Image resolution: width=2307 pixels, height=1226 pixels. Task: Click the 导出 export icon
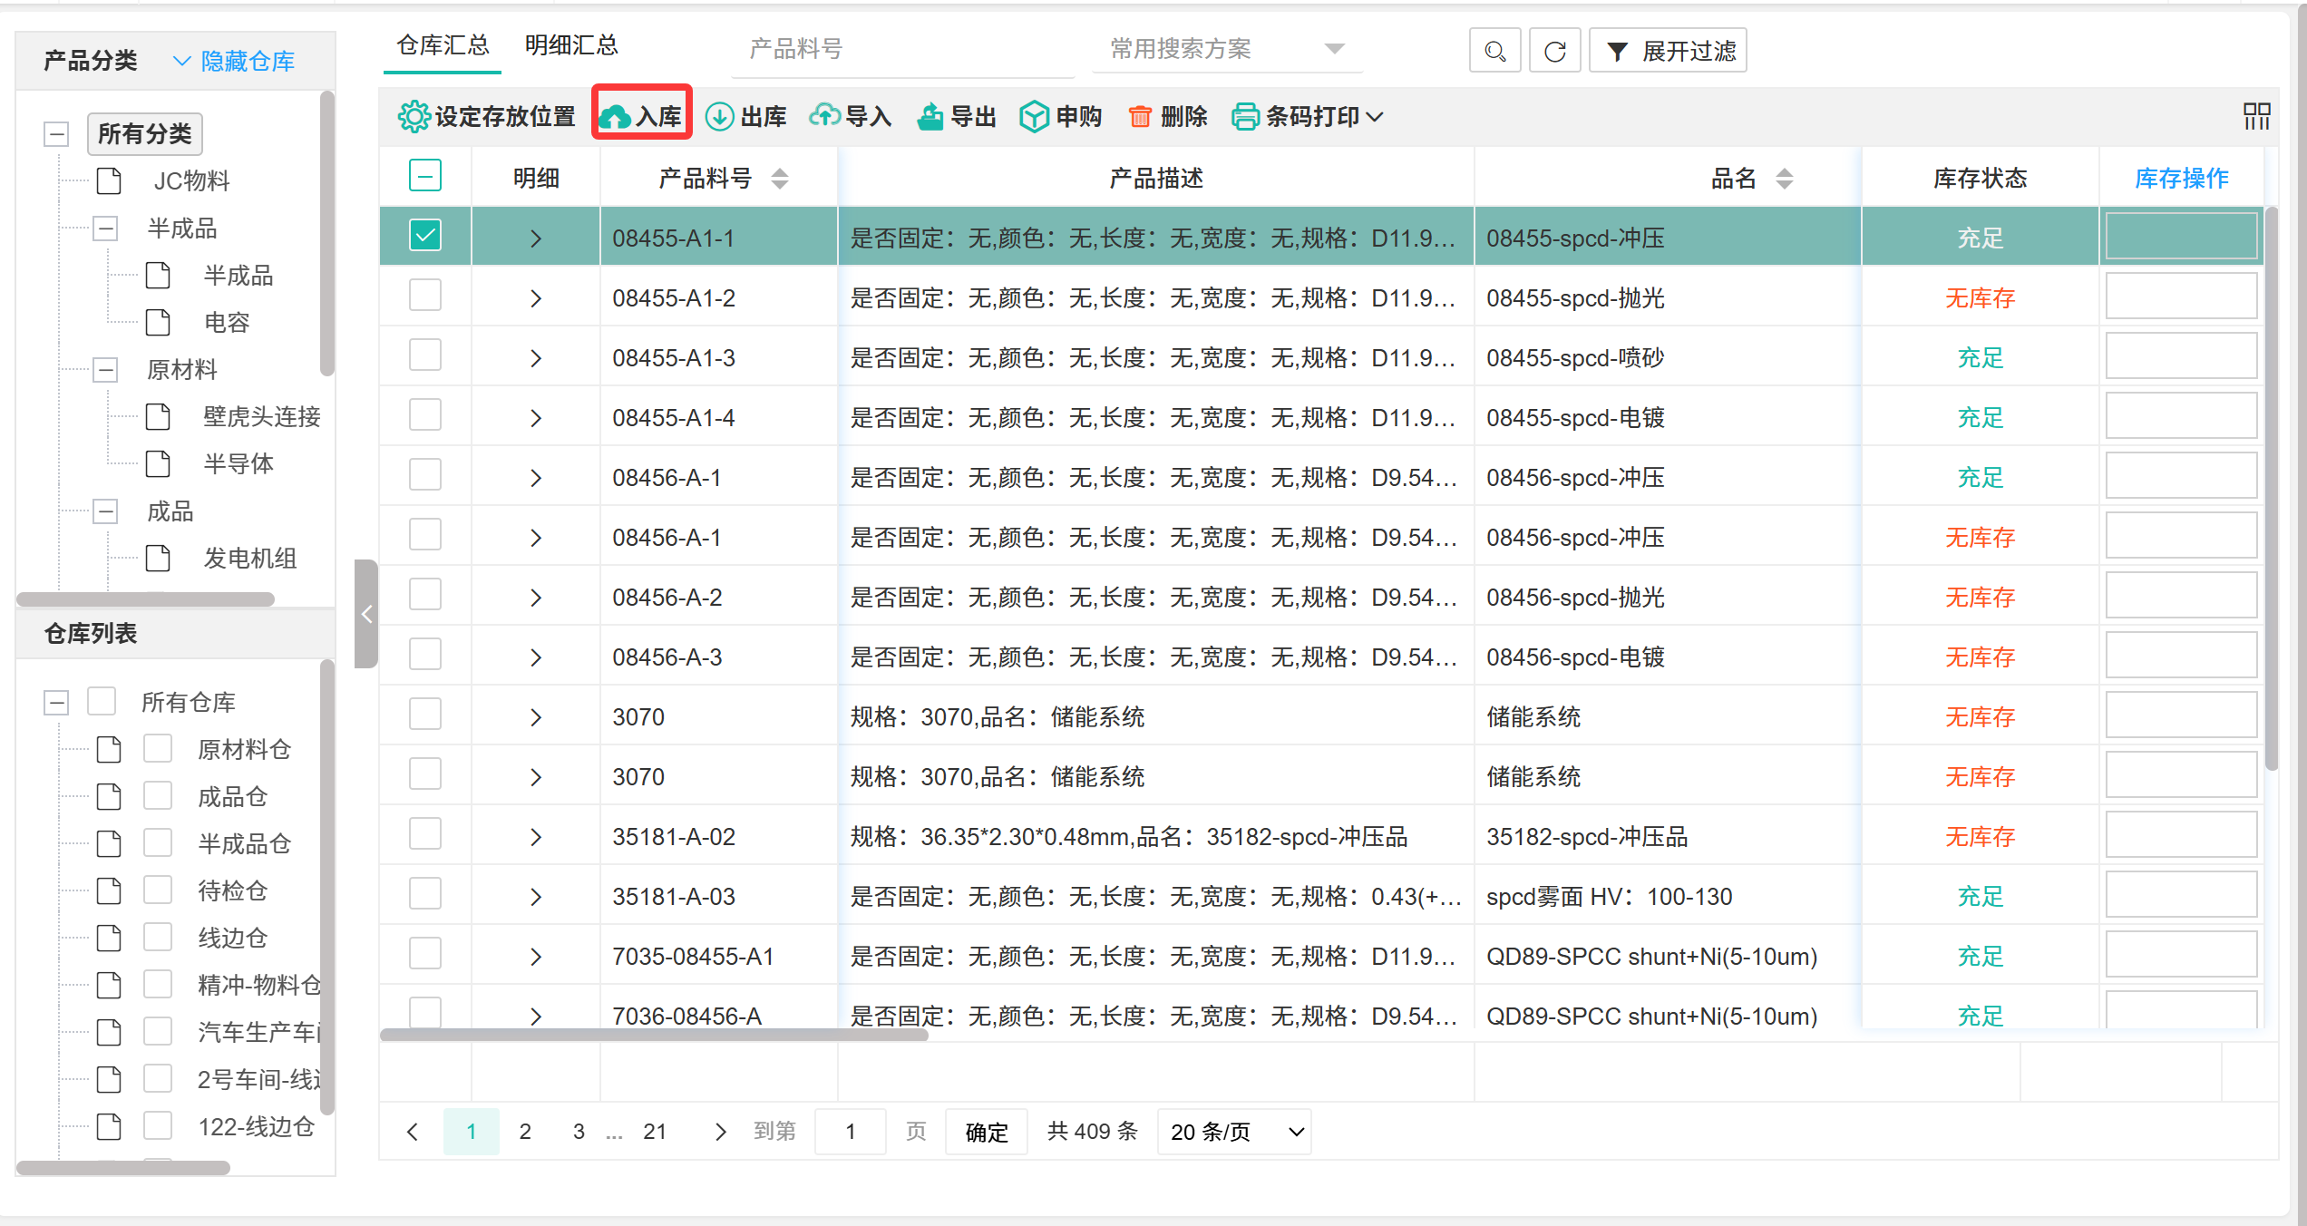[930, 117]
